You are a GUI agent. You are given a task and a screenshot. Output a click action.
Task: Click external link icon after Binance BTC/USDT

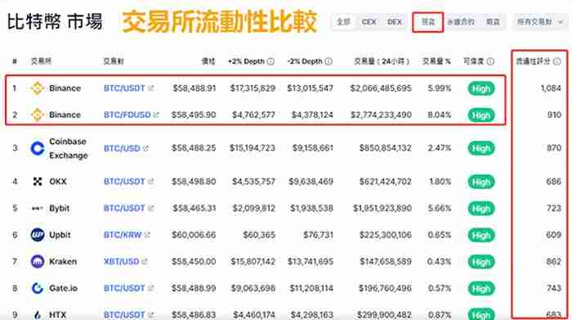150,88
